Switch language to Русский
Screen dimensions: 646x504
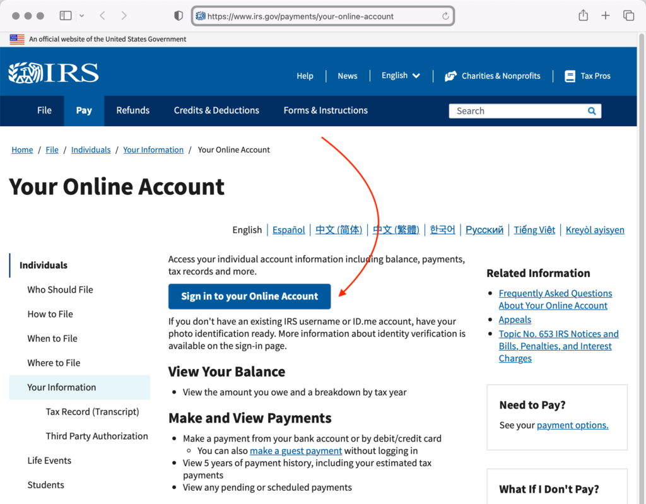(x=484, y=230)
